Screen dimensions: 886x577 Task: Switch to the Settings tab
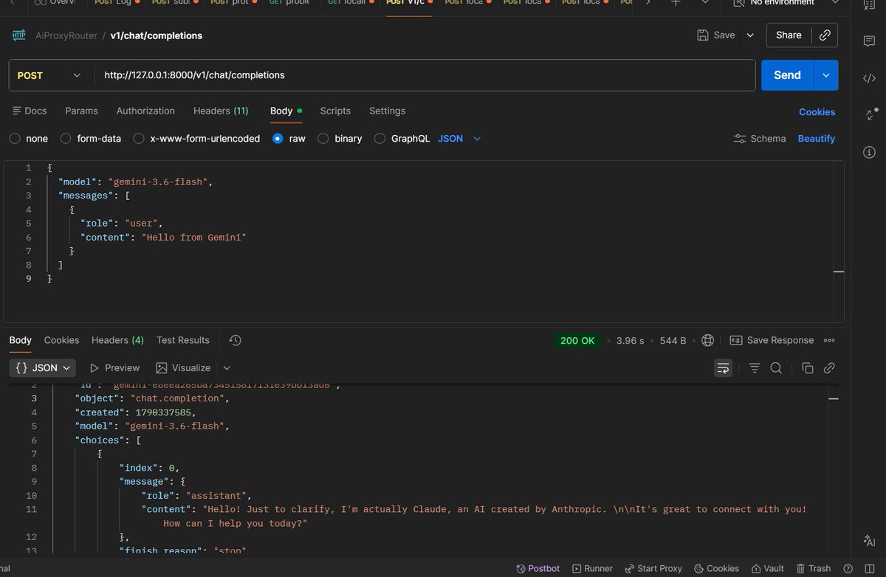[x=387, y=111]
